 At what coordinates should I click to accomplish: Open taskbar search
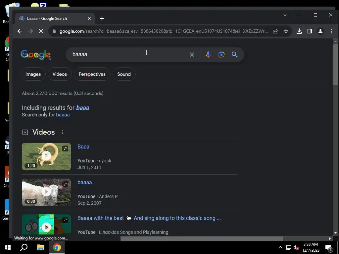point(24,247)
